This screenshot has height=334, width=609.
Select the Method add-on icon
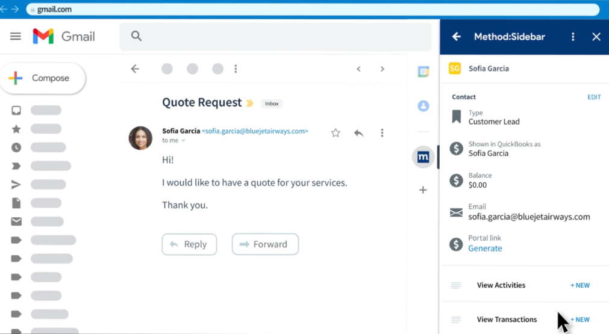tap(423, 157)
